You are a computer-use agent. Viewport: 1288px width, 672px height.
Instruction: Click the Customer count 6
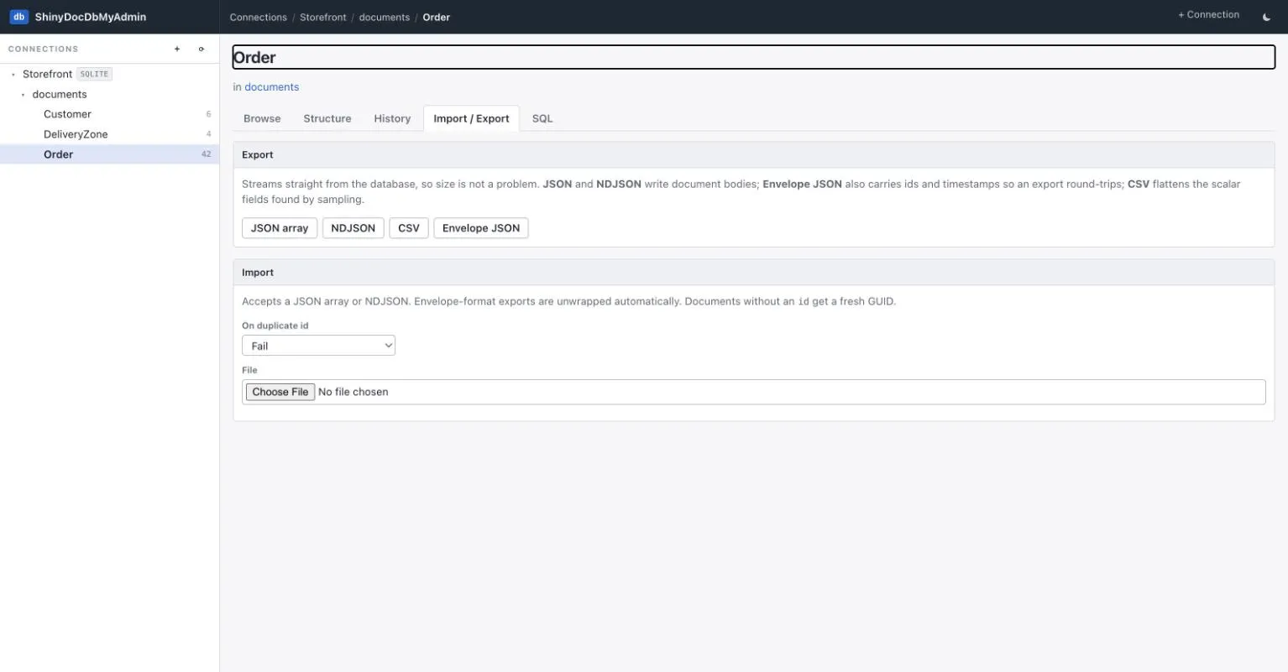coord(209,114)
